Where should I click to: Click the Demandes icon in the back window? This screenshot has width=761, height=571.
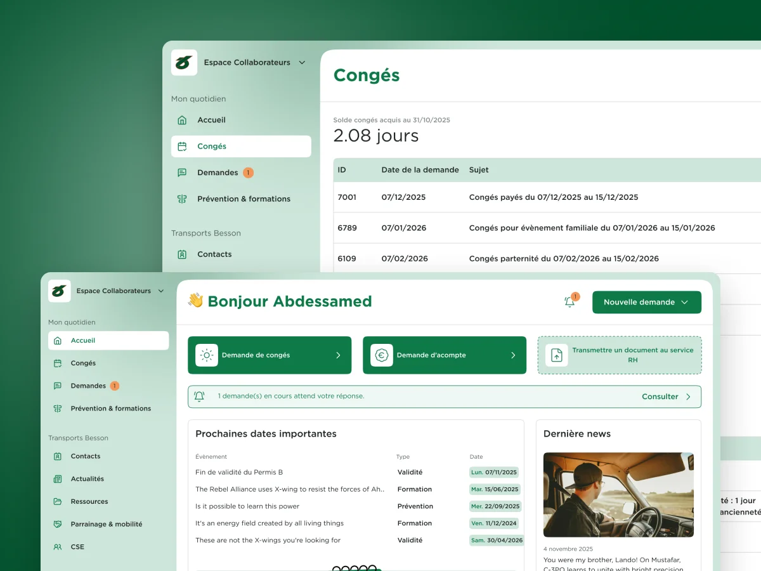(182, 173)
